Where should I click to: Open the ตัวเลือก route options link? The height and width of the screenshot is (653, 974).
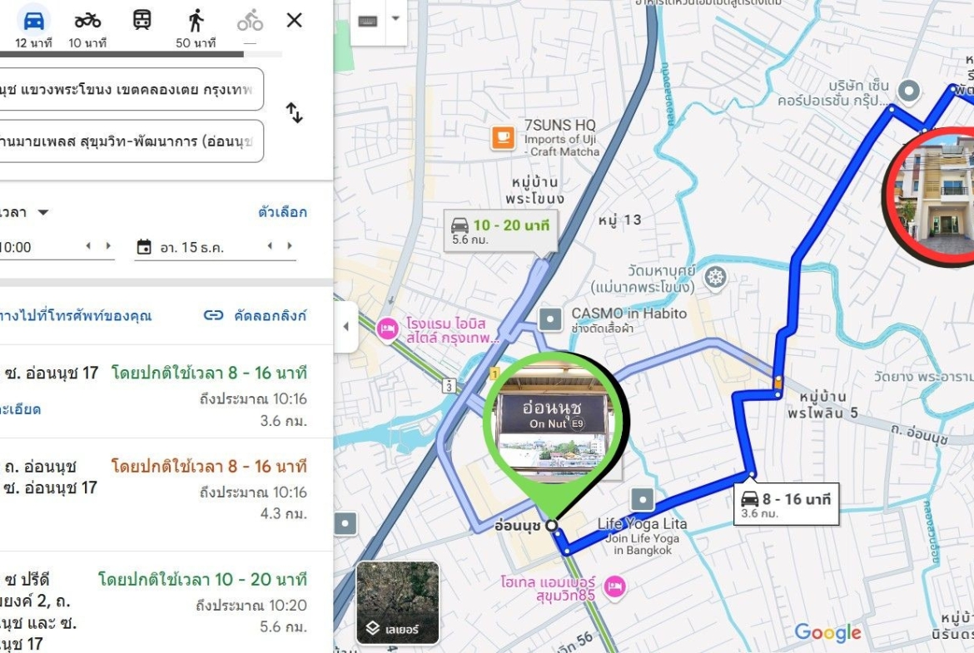coord(283,212)
